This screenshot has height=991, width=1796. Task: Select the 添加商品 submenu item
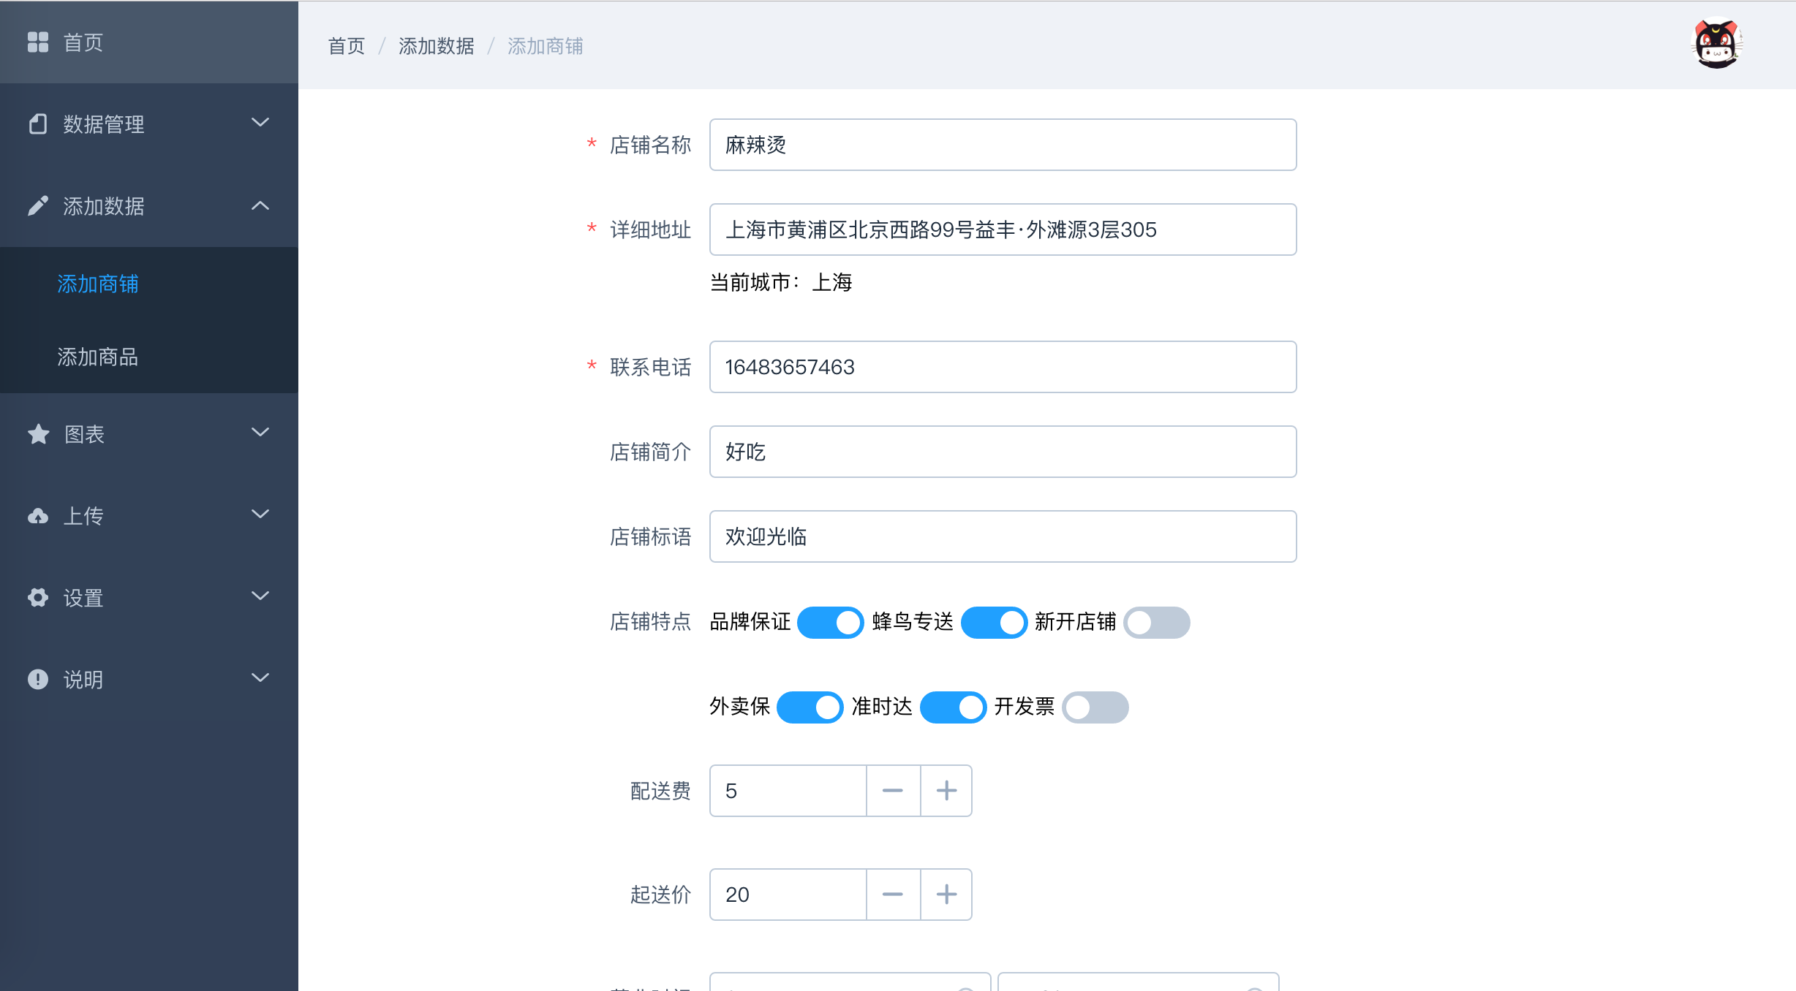coord(149,357)
